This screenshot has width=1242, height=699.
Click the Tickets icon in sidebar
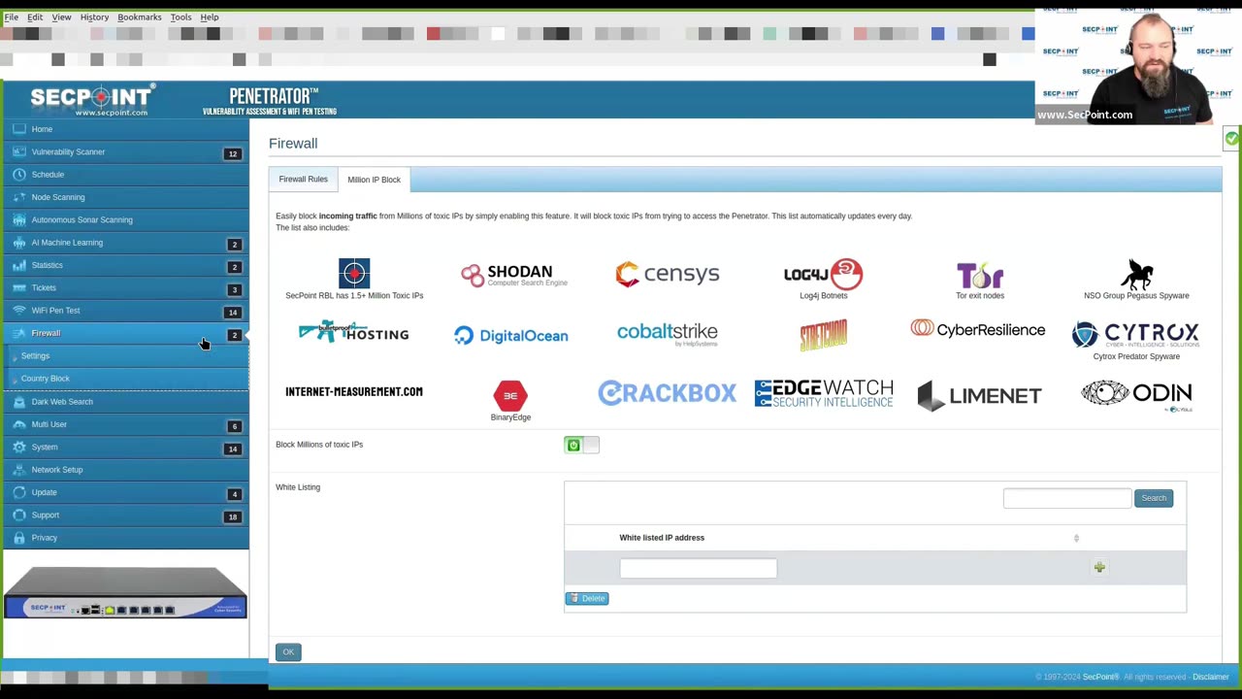pos(19,287)
